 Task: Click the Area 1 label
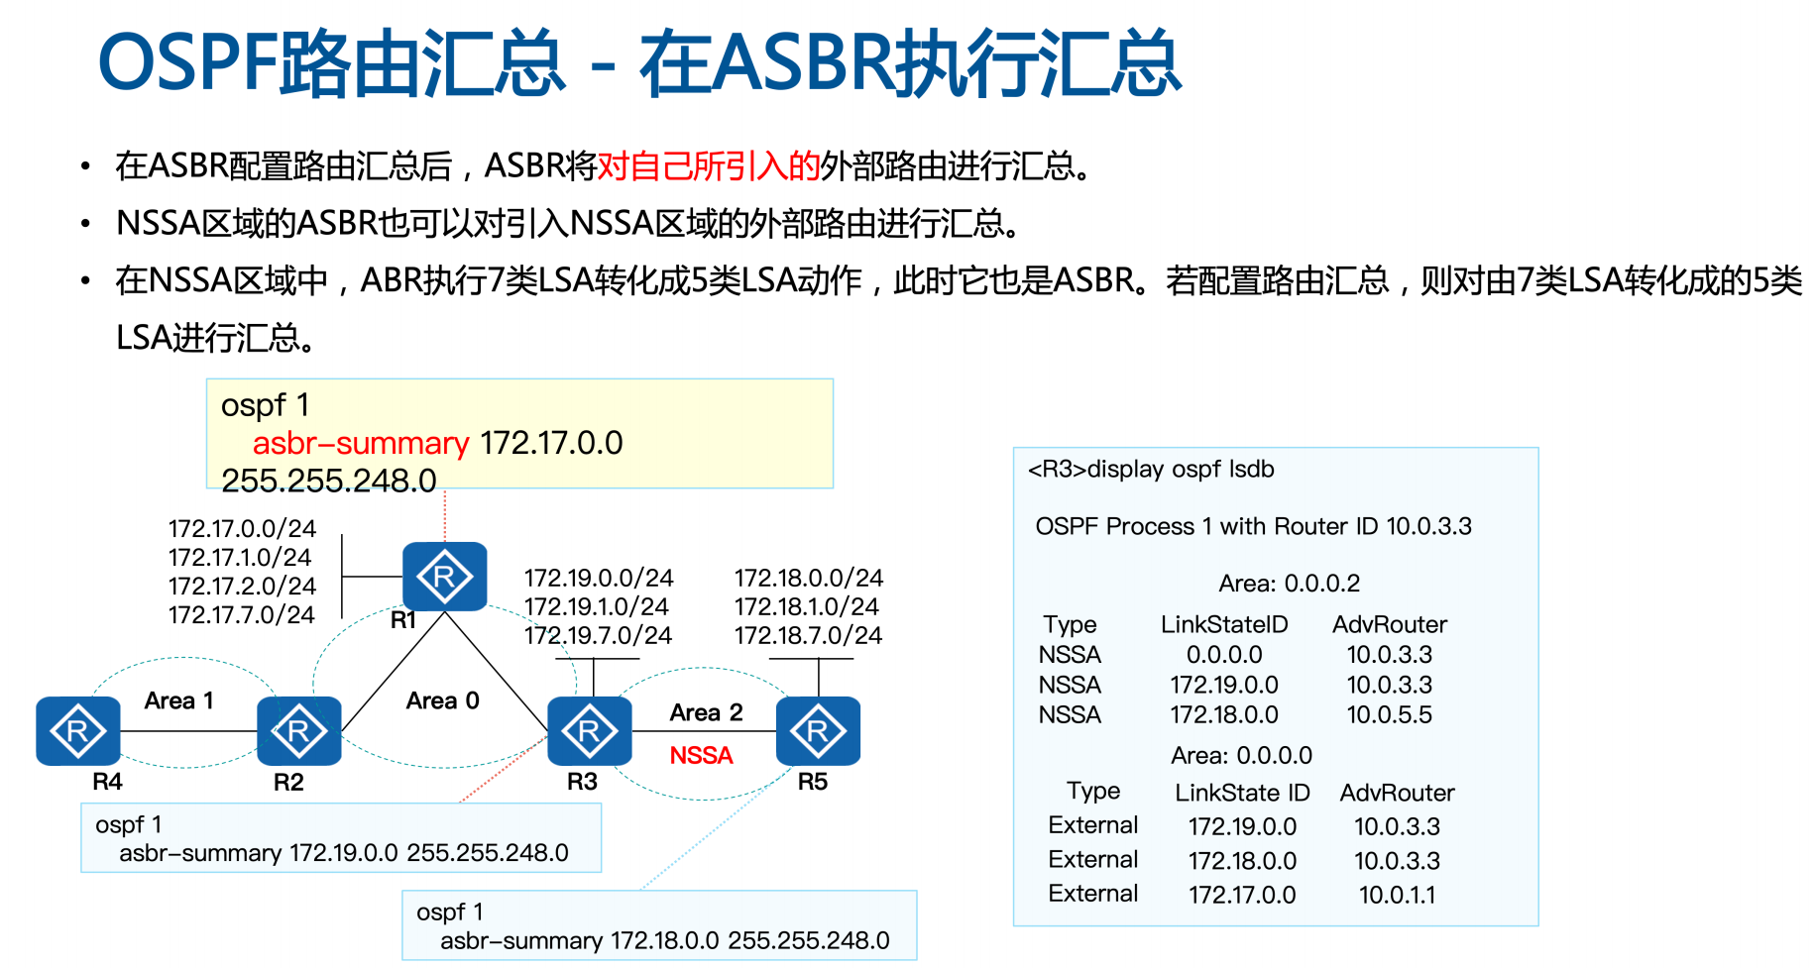coord(178,700)
